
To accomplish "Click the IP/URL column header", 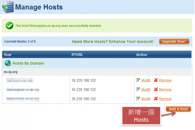I will tap(77, 55).
